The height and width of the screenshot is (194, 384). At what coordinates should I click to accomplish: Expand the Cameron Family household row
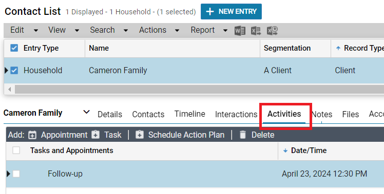pyautogui.click(x=7, y=70)
